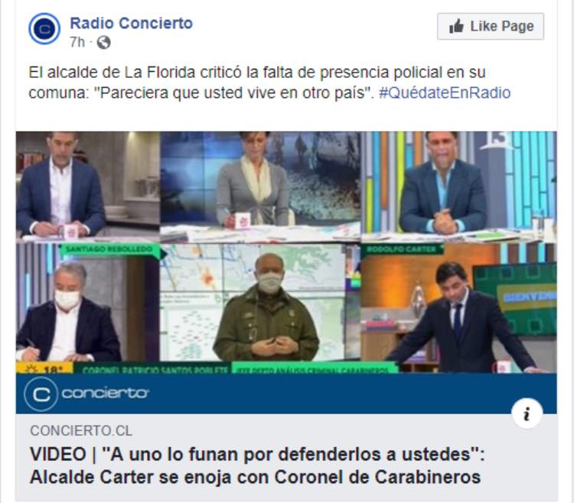Open the Radio Concierto page name link
The width and height of the screenshot is (574, 503).
pyautogui.click(x=131, y=23)
